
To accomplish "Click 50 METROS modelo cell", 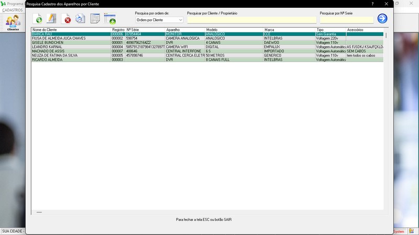I will pos(234,55).
